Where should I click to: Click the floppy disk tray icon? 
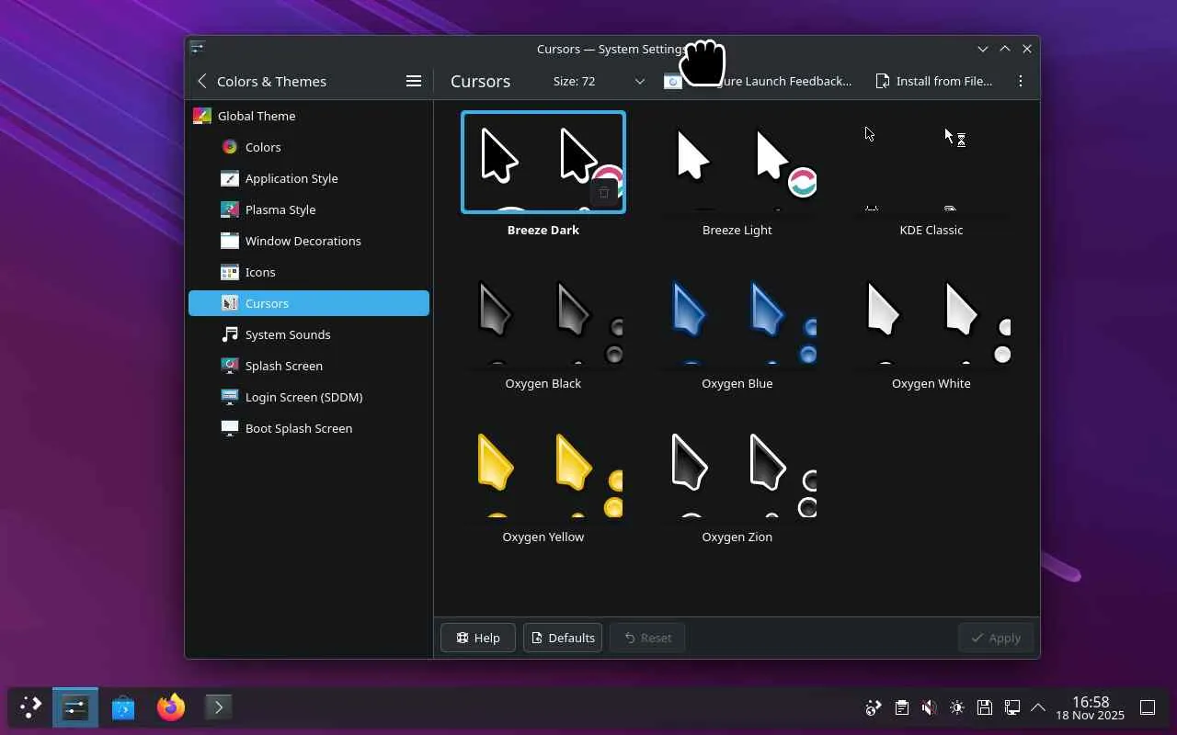point(984,707)
